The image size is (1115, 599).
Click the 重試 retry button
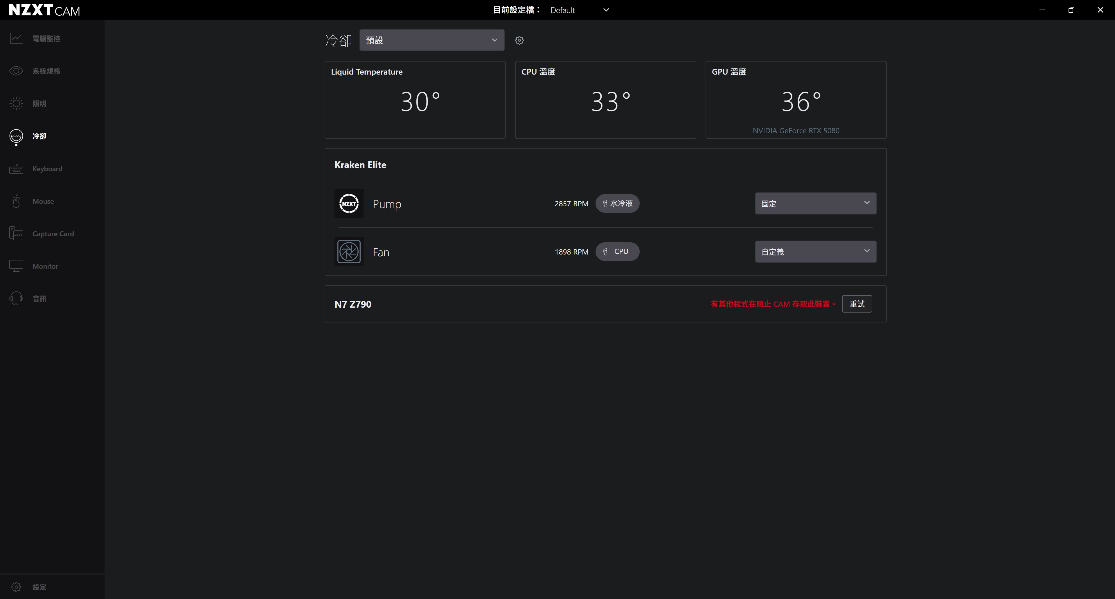[x=857, y=304]
